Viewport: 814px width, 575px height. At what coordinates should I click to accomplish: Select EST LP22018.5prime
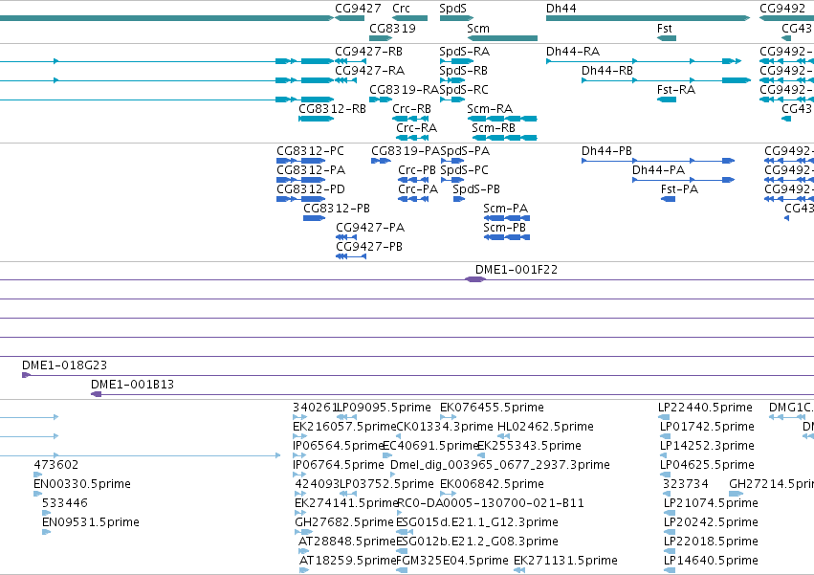click(x=670, y=551)
